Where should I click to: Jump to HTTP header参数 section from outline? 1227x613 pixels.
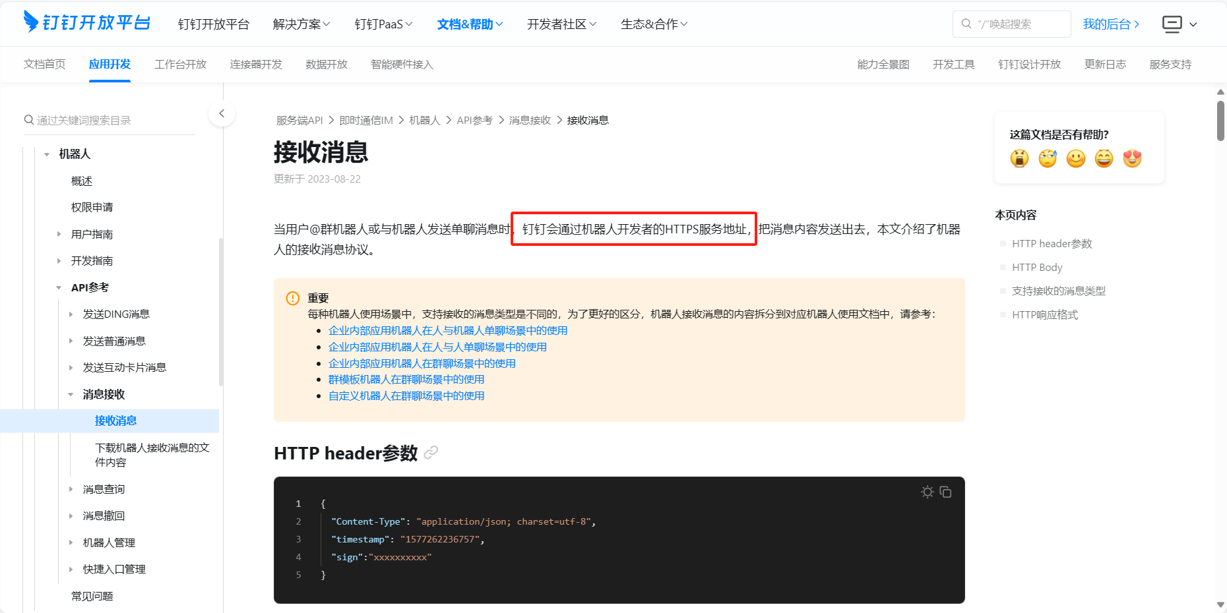point(1052,244)
